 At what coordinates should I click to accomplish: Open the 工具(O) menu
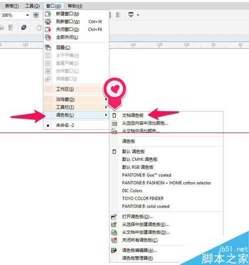click(32, 6)
